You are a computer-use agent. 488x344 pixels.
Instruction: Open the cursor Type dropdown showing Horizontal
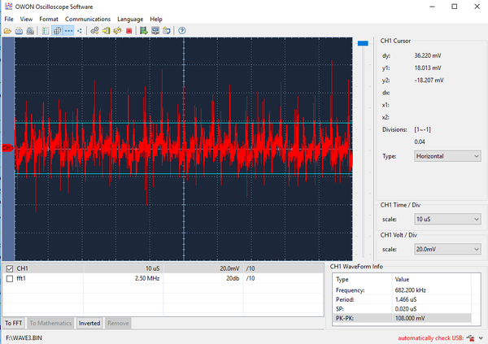click(x=447, y=156)
